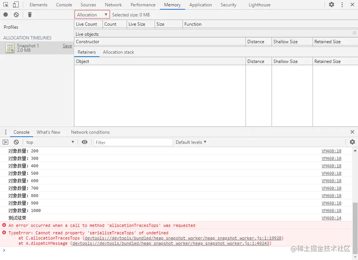This screenshot has height=260, width=358.
Task: Sort by the Live Size column header
Action: [141, 24]
